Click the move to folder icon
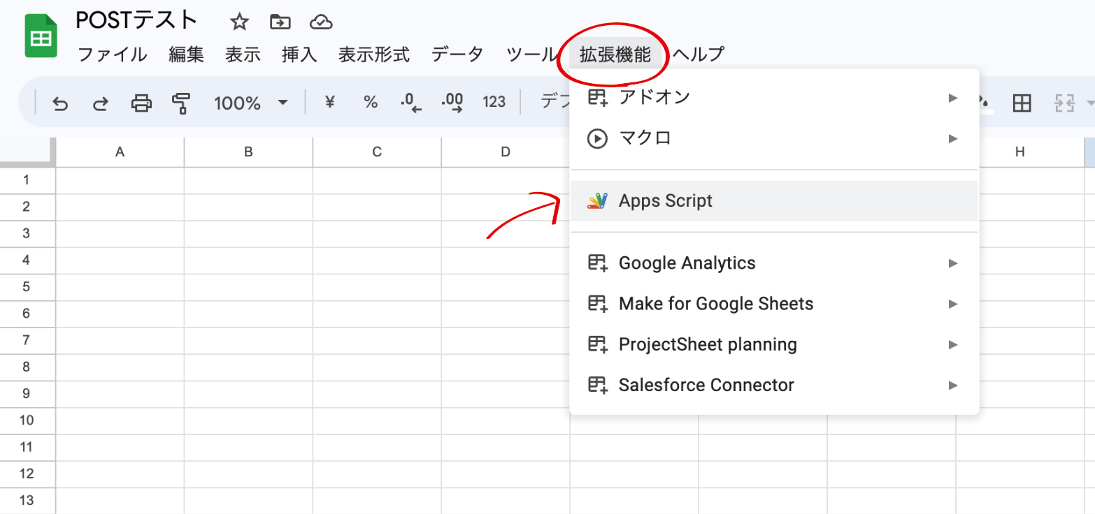The width and height of the screenshot is (1095, 514). (280, 22)
